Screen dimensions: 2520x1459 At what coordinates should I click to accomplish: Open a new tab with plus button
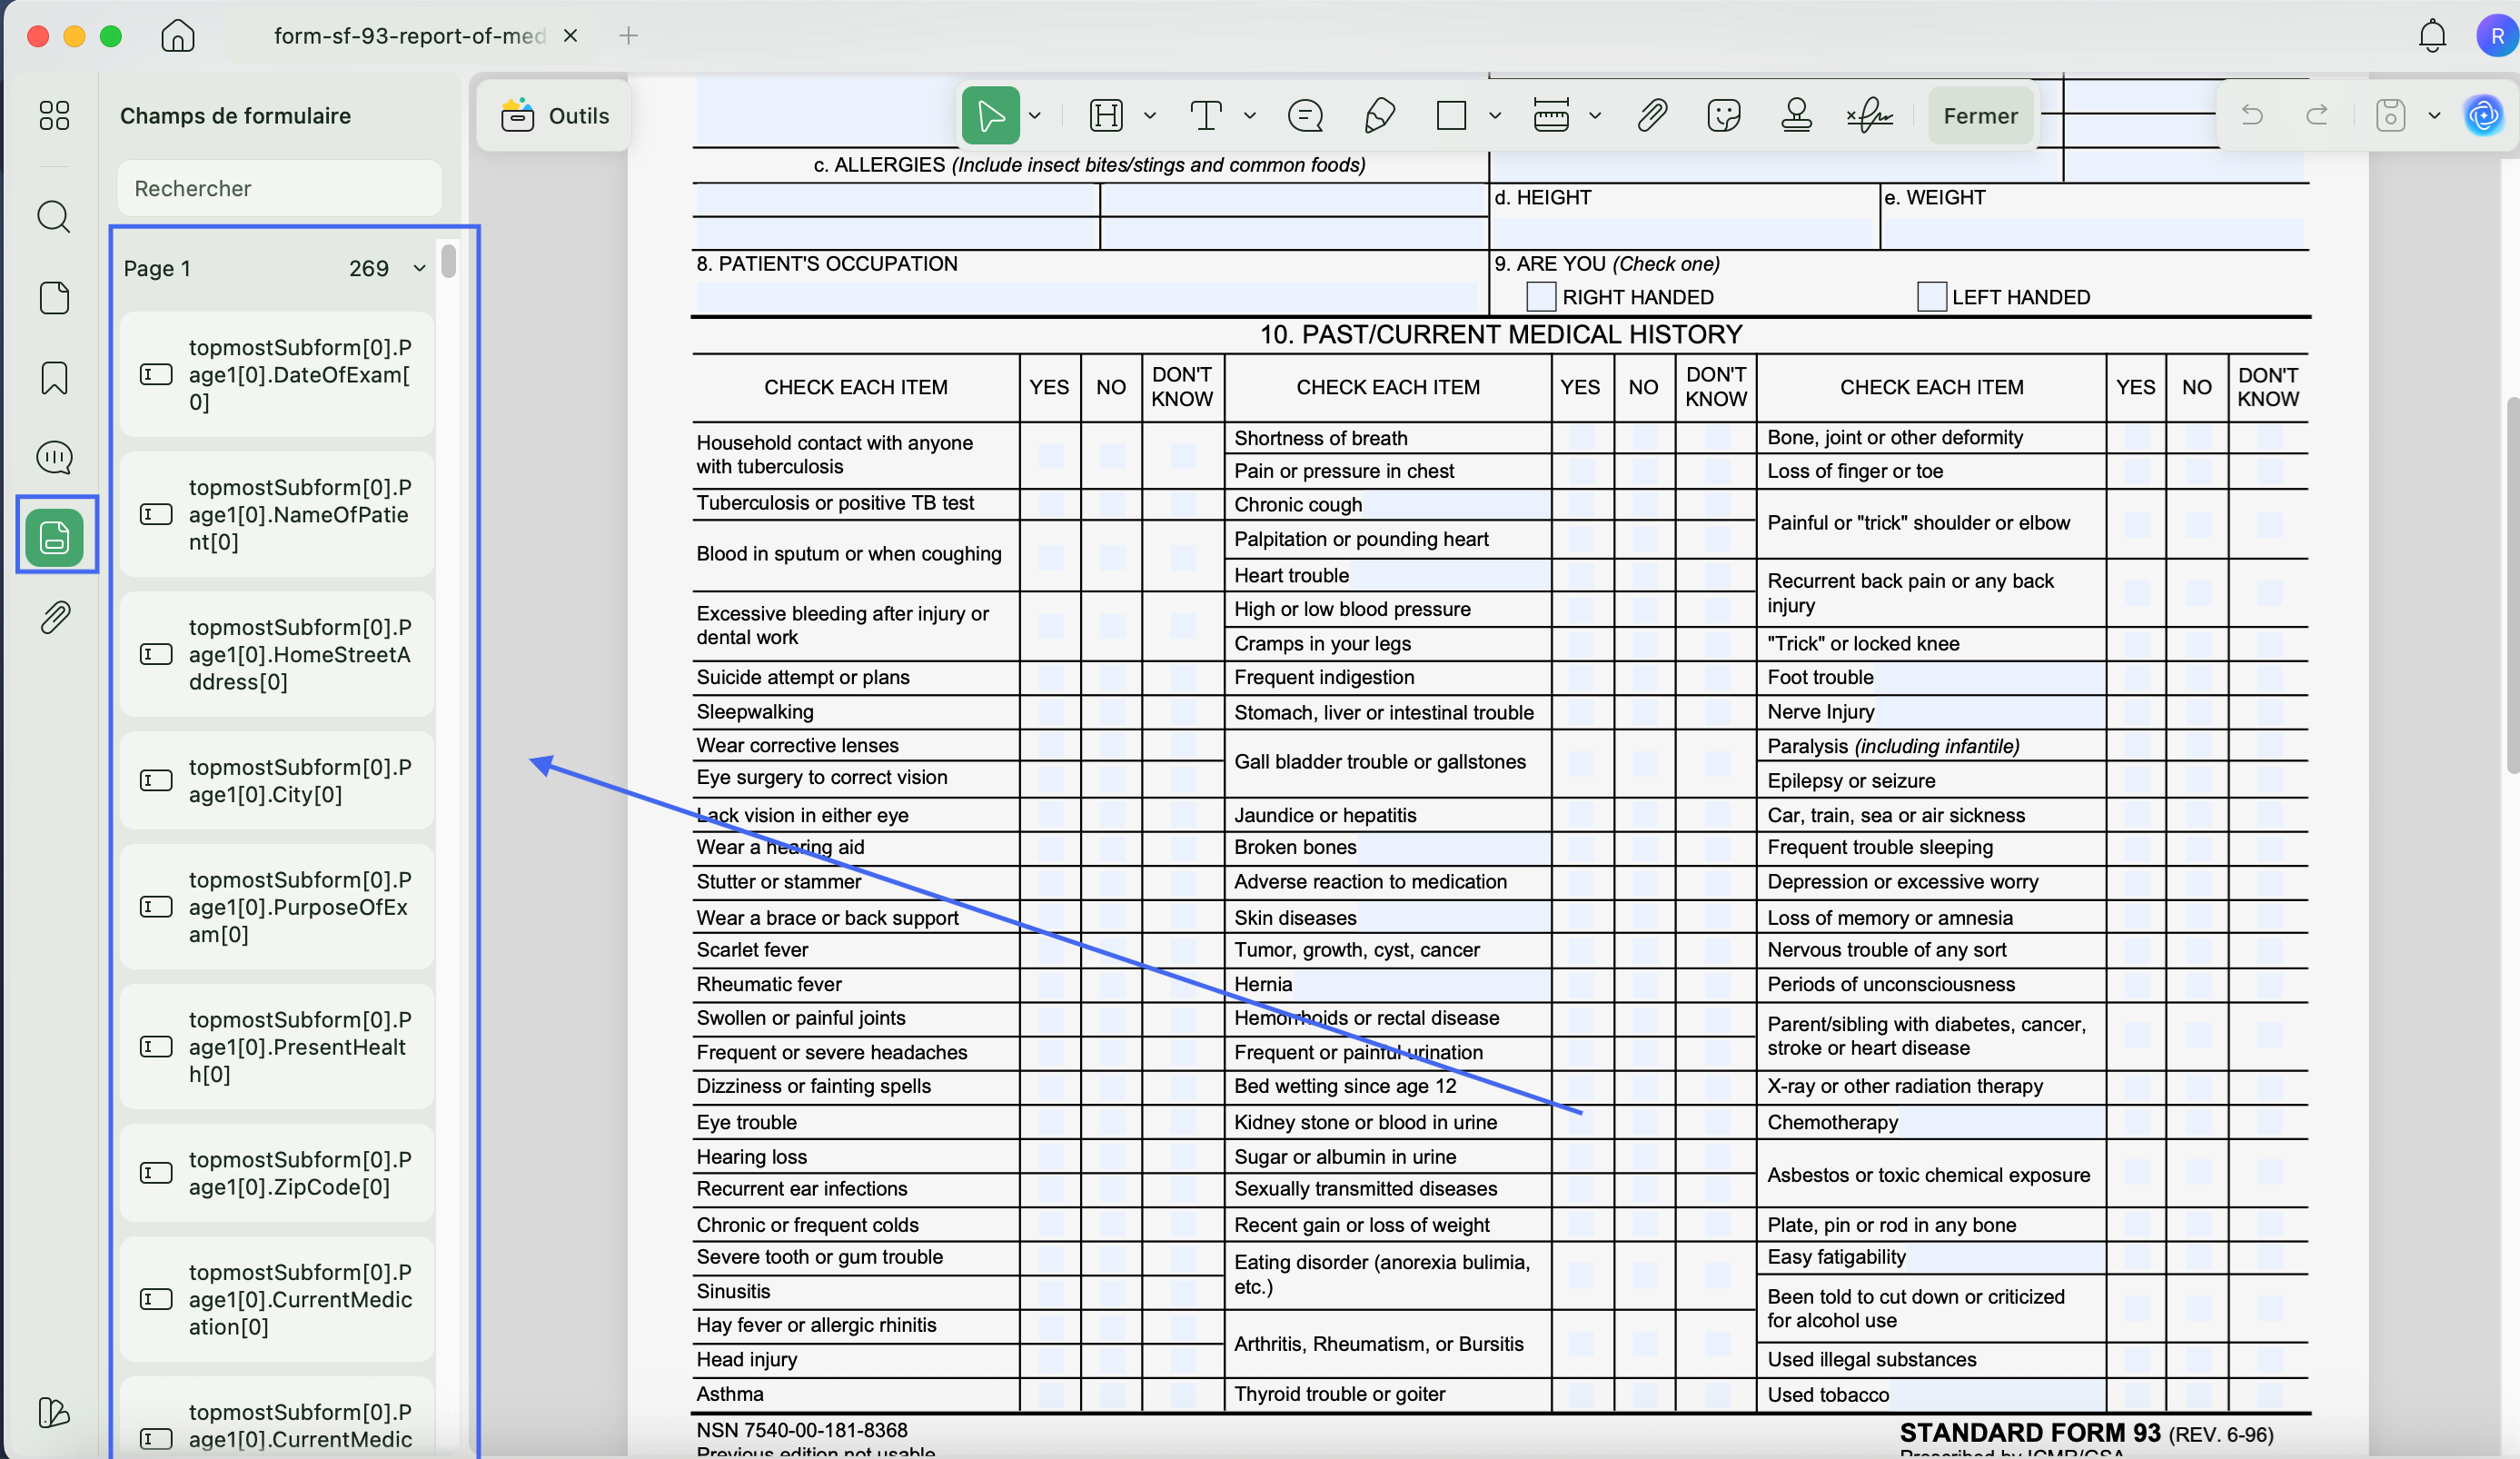[x=628, y=36]
